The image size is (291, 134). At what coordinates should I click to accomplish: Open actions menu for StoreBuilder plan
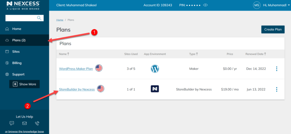click(x=277, y=89)
